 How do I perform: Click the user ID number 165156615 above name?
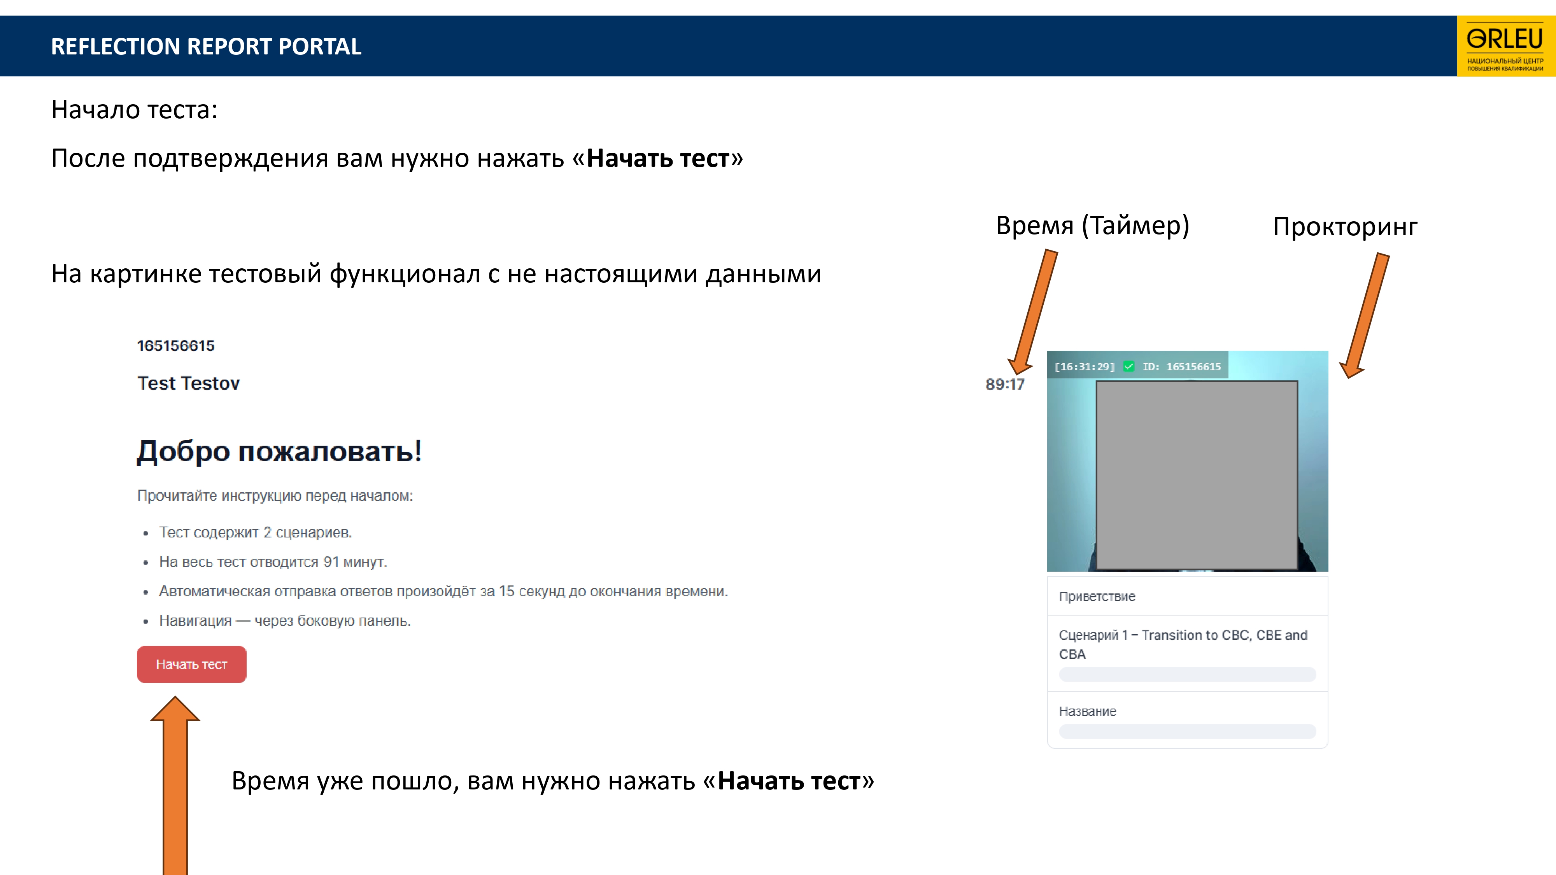[x=176, y=345]
